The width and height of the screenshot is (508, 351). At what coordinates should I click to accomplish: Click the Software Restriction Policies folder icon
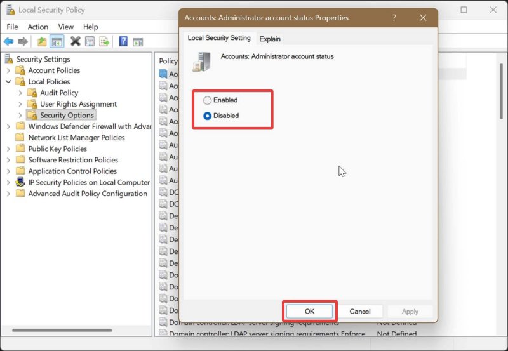click(x=20, y=160)
